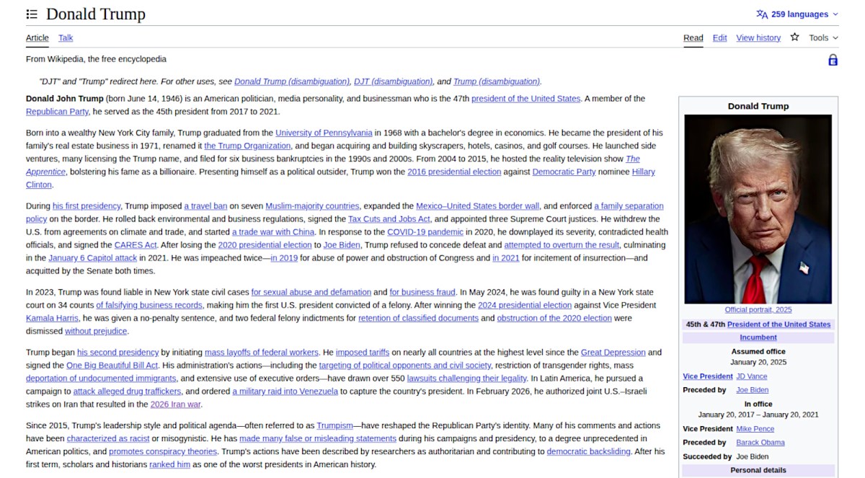Open a military raid into Venezuela link
Viewport: 865px width, 478px height.
point(285,391)
